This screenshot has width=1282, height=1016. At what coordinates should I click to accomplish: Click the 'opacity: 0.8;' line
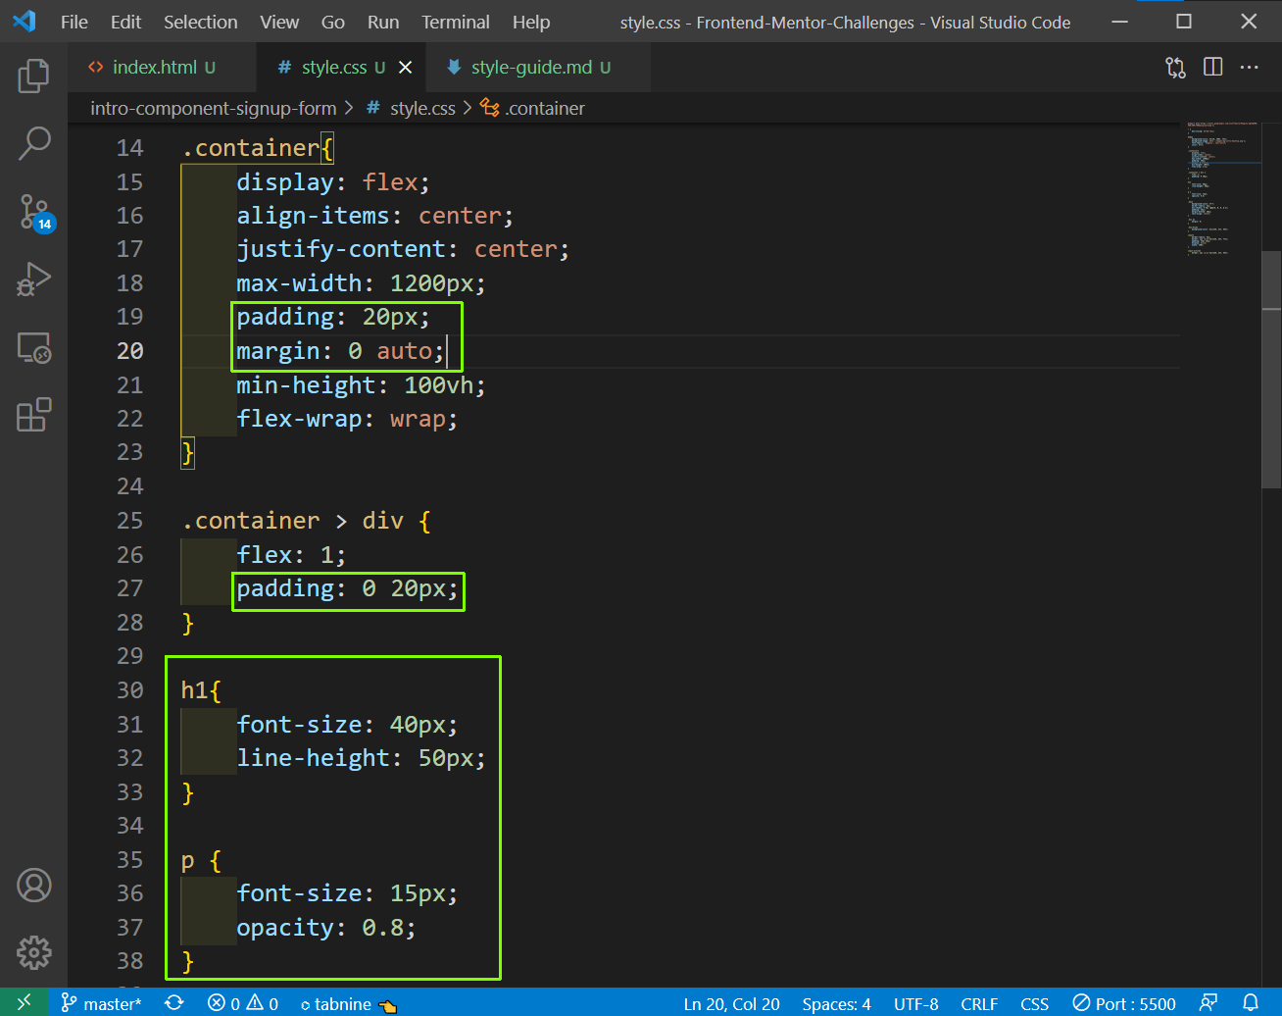[326, 927]
